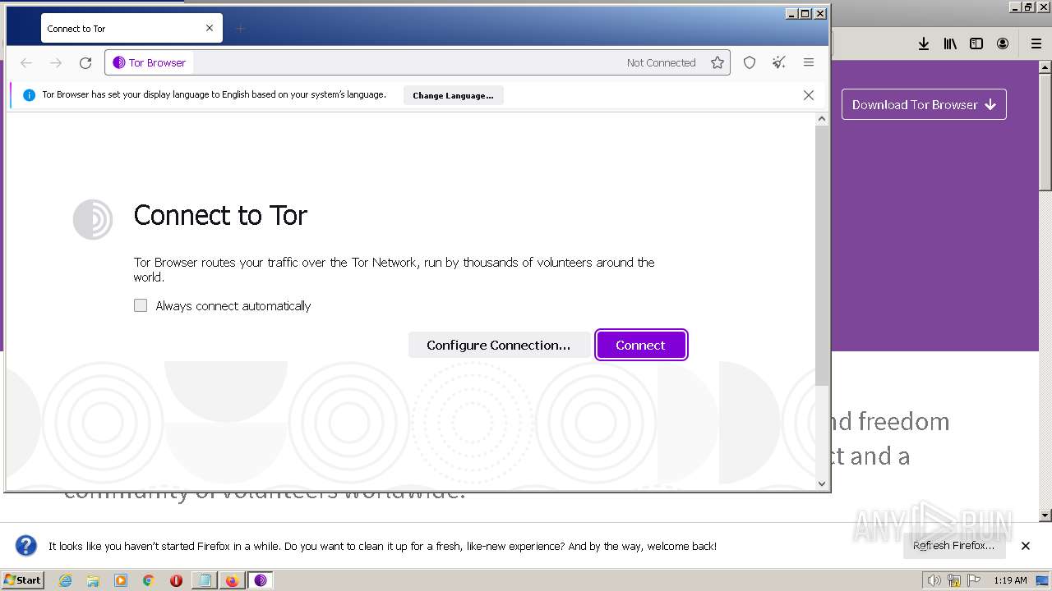Image resolution: width=1052 pixels, height=591 pixels.
Task: Open Configure Connection settings
Action: point(498,345)
